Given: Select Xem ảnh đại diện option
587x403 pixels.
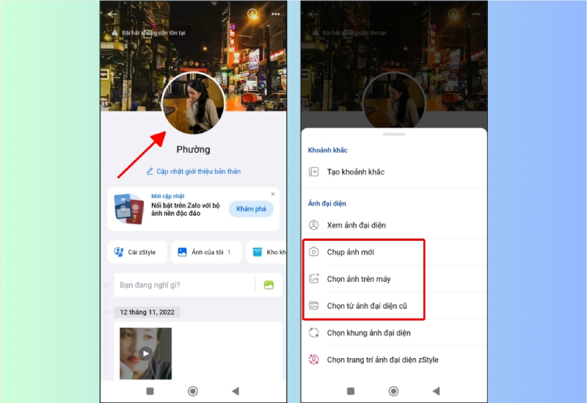Looking at the screenshot, I should click(x=357, y=225).
